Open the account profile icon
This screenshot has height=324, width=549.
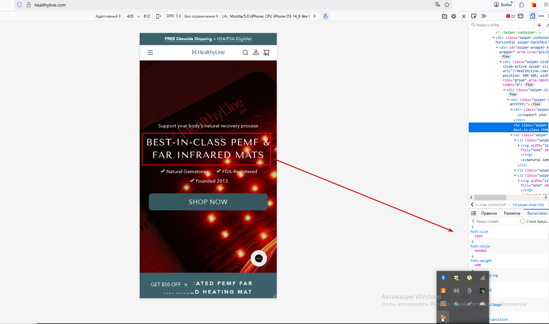click(x=256, y=52)
